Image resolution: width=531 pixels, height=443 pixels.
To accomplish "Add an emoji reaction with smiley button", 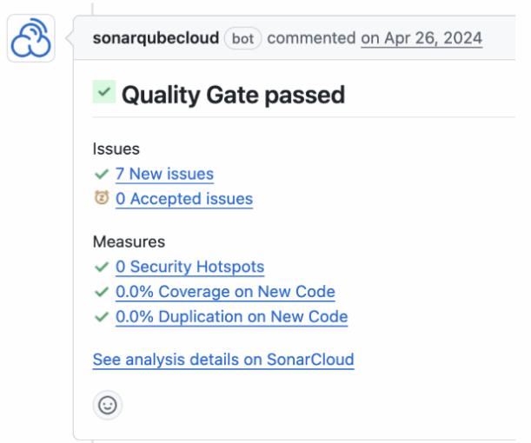I will coord(107,405).
